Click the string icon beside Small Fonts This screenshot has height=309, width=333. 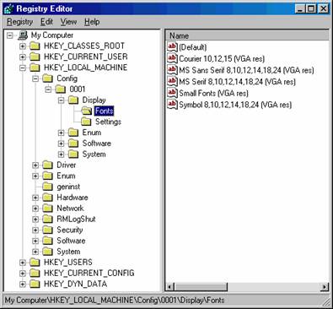(x=172, y=93)
